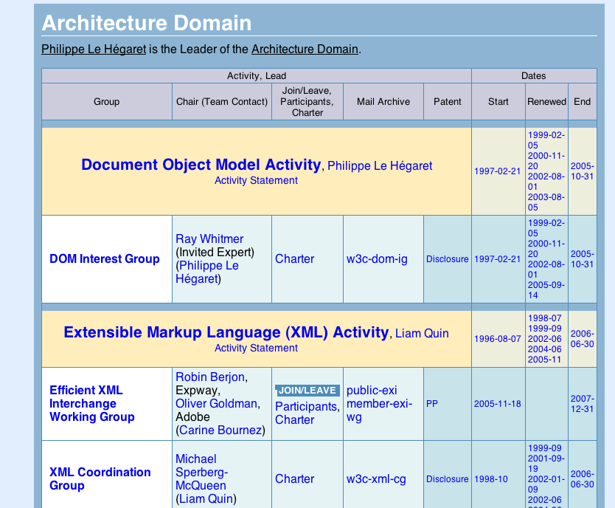Click the Liam Quin activity lead link
The height and width of the screenshot is (508, 615).
(x=422, y=334)
